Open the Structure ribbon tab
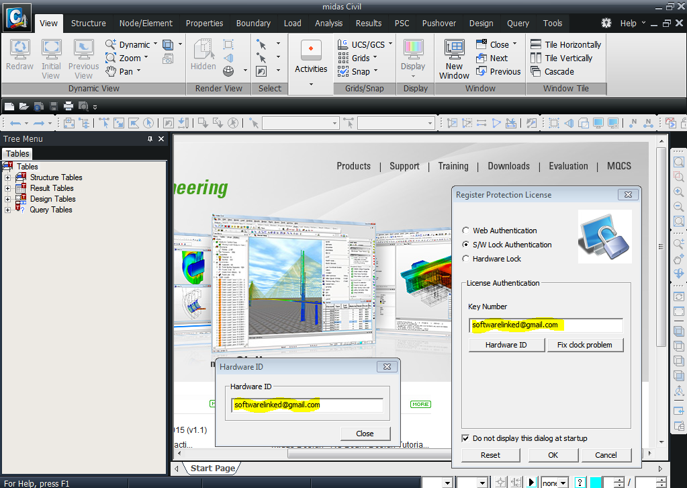687x488 pixels. tap(89, 24)
